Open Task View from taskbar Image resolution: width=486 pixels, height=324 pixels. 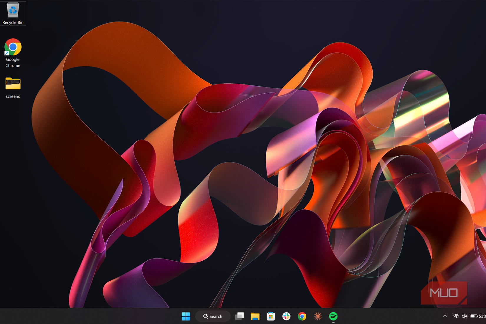click(x=239, y=316)
